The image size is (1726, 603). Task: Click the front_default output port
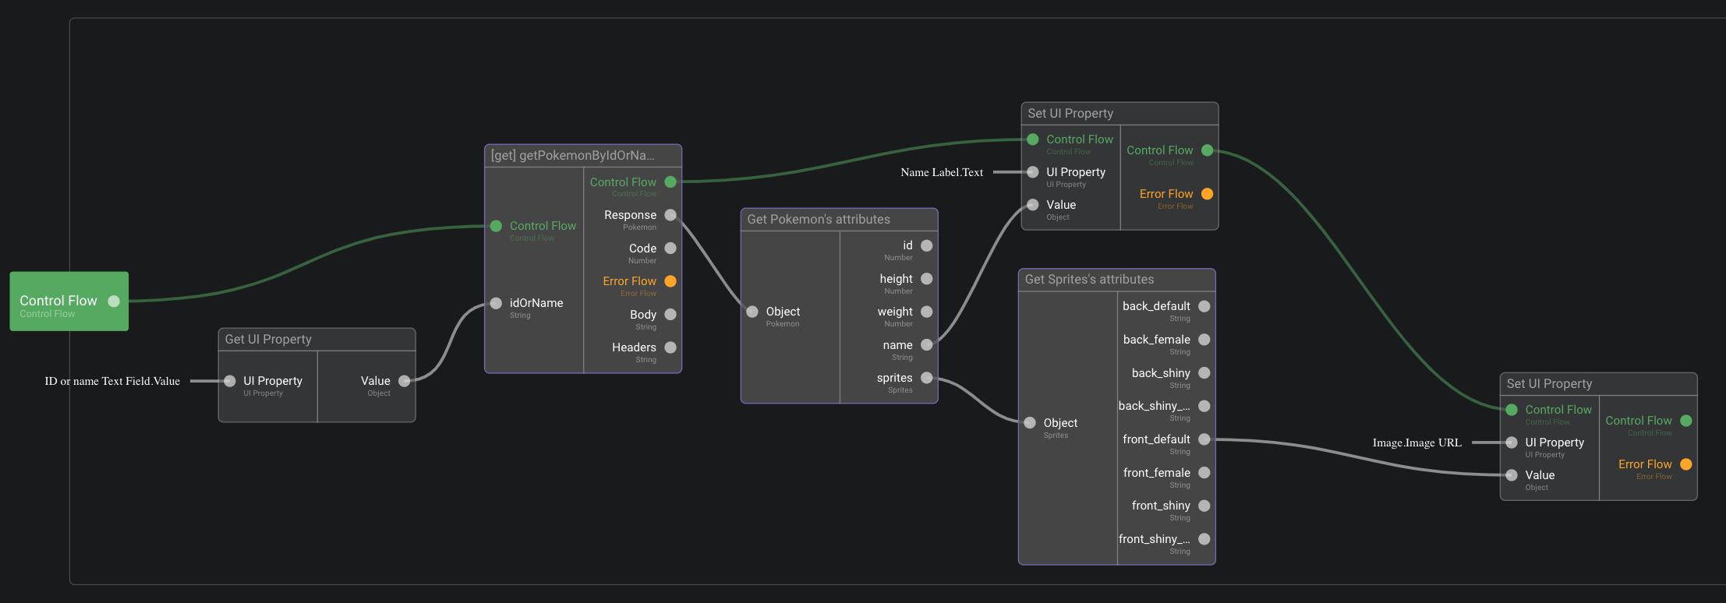(x=1204, y=439)
